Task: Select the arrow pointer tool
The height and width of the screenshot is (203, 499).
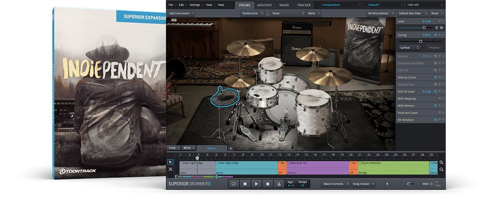Action: (170, 162)
